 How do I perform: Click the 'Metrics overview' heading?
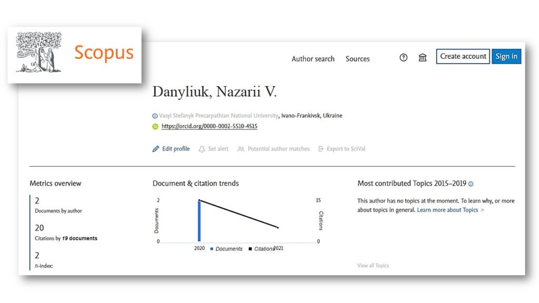55,184
